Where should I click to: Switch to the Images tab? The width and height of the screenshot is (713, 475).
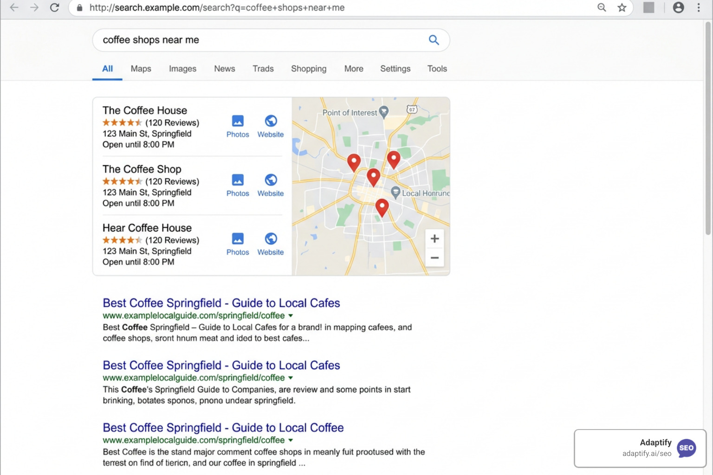pyautogui.click(x=182, y=69)
